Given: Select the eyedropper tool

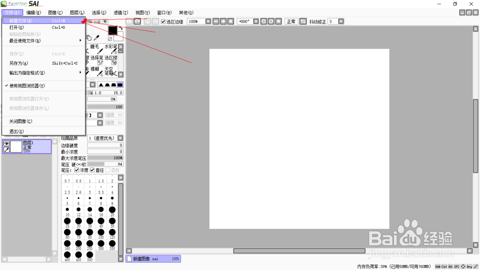Looking at the screenshot, I should 96,38.
